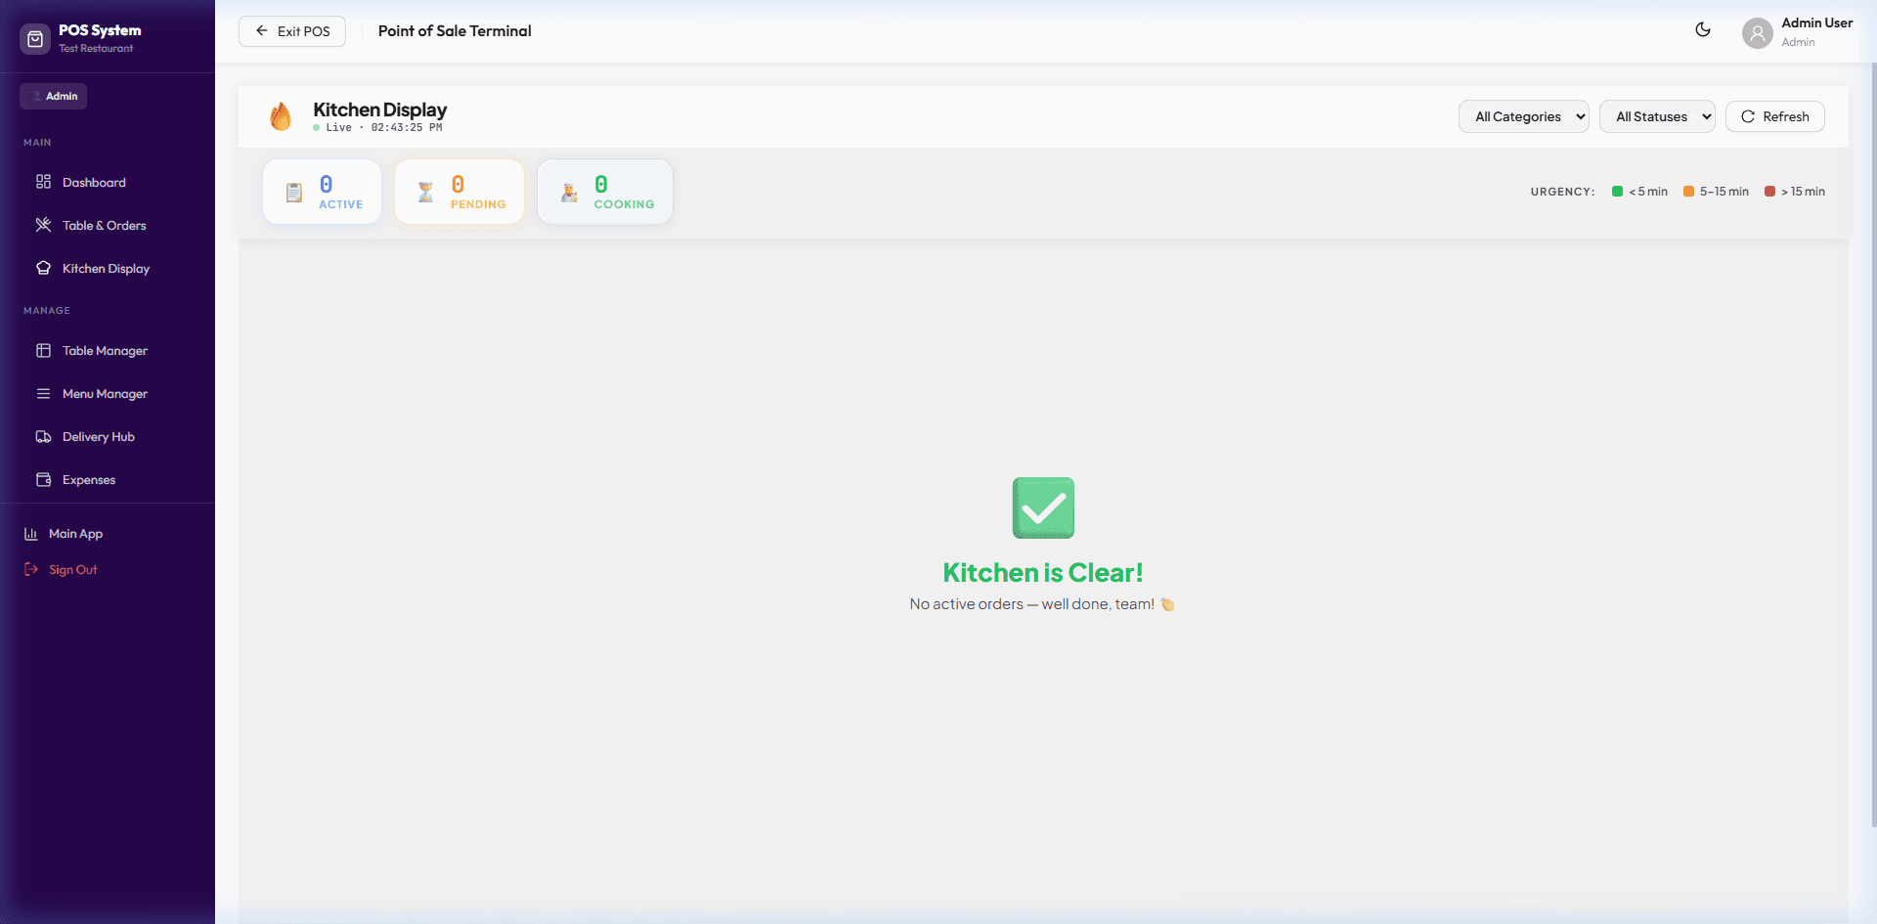Open Main App via the chart icon
Screen dimensions: 1877x924
(32, 533)
